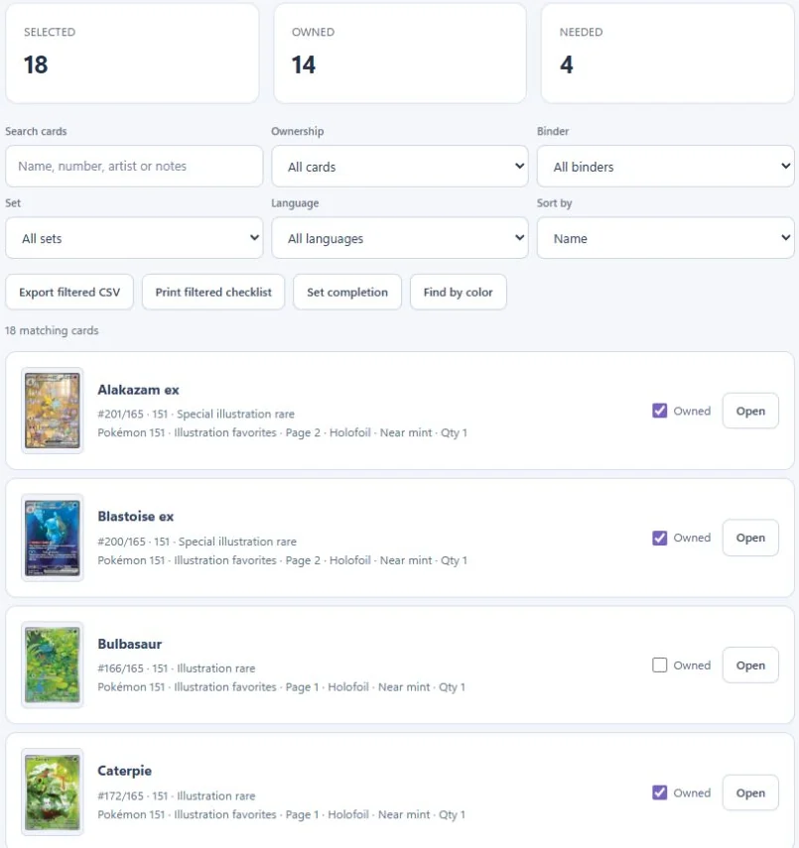Click the Export filtered CSV button
This screenshot has width=799, height=848.
pyautogui.click(x=69, y=292)
